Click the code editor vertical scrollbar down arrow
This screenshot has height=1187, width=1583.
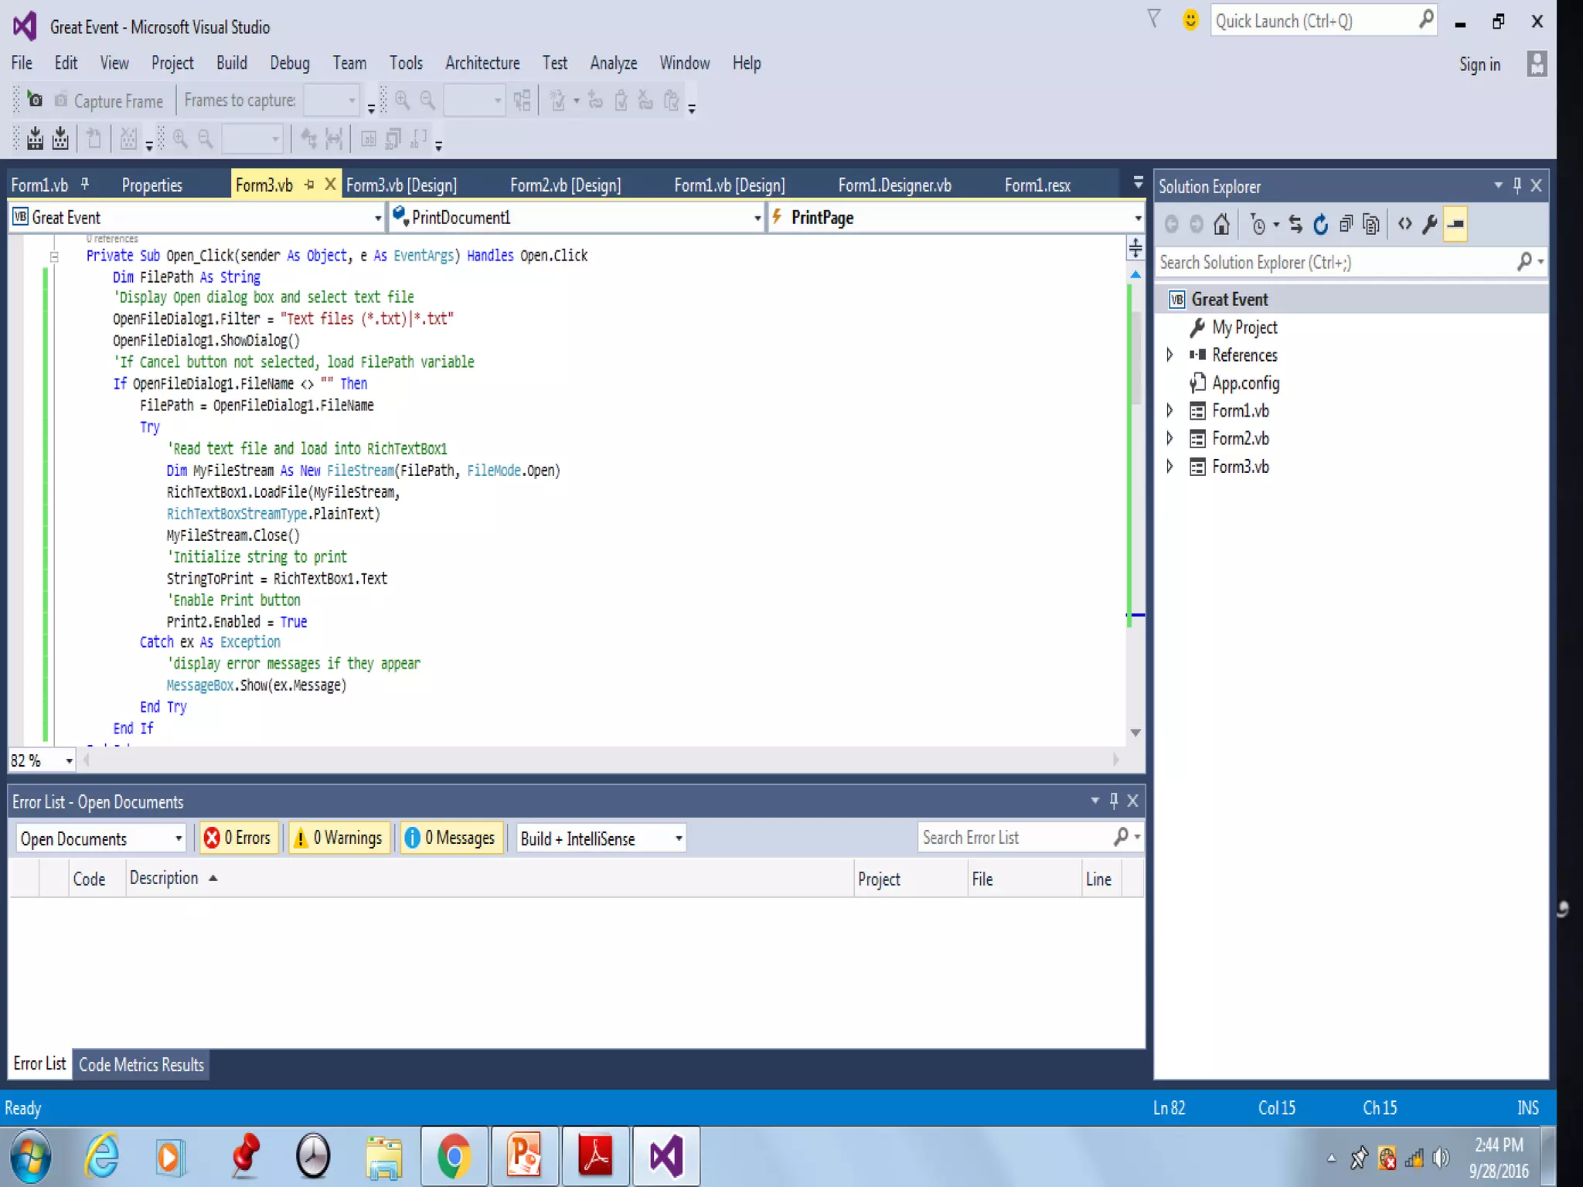(x=1135, y=733)
